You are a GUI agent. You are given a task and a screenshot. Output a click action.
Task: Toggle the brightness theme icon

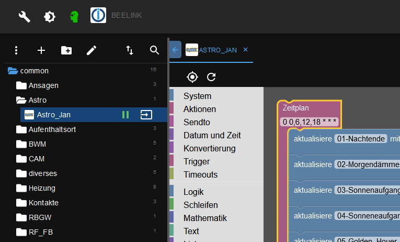pos(50,16)
